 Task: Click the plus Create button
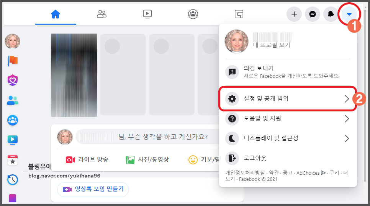[294, 14]
